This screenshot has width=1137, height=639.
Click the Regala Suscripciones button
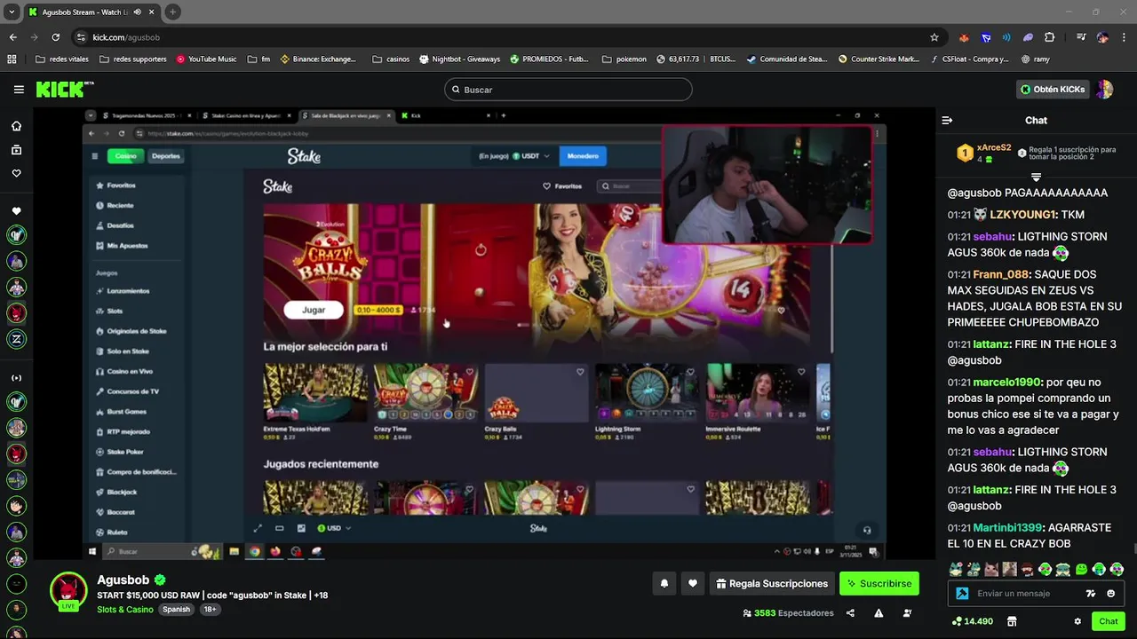pos(772,584)
